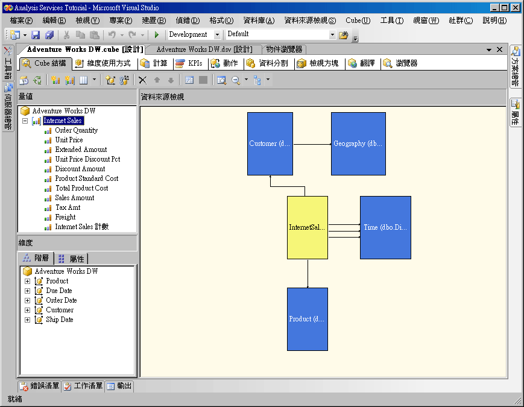Expand the Ship Date dimension node

pos(27,320)
